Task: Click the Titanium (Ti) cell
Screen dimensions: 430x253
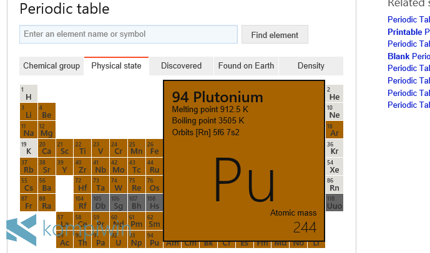Action: [82, 148]
